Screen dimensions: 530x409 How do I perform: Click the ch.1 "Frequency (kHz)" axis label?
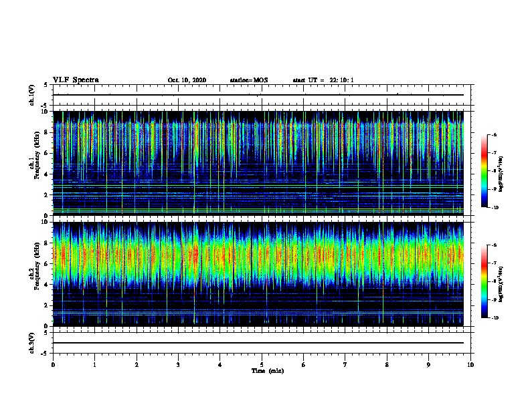(37, 156)
